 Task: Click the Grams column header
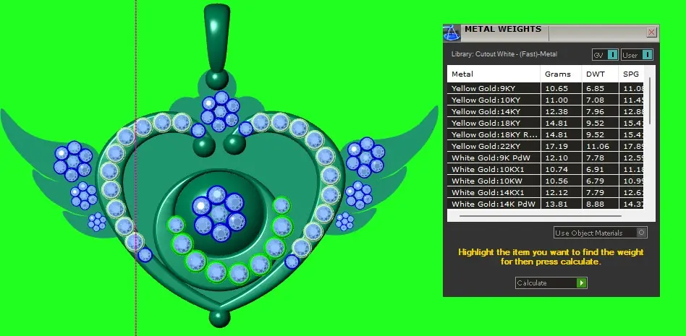[x=561, y=74]
